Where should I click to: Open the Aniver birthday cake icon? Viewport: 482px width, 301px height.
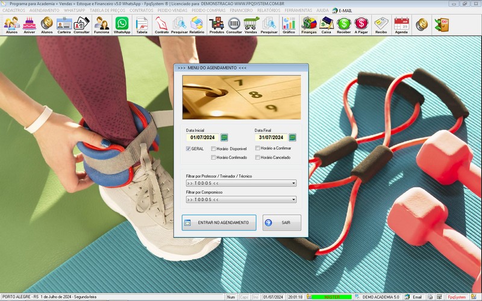pos(29,25)
